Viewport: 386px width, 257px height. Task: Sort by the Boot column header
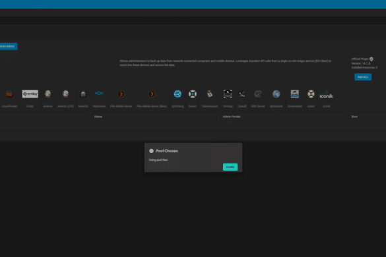[x=354, y=117]
